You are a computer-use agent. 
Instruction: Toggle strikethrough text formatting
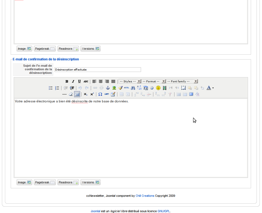coord(86,82)
